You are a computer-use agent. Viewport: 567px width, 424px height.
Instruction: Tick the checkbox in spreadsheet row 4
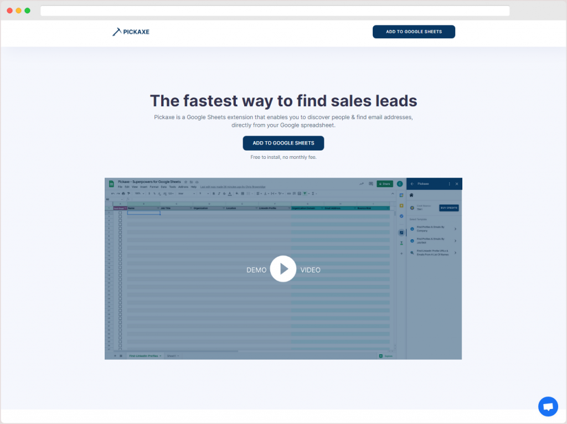point(120,220)
